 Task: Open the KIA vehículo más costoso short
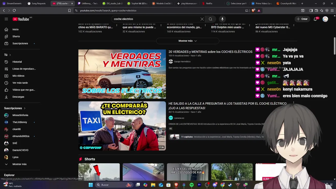188,172
